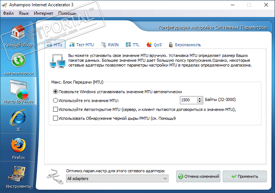Enable Обнаружение Черной дыры PMTU checkbox

click(x=55, y=118)
